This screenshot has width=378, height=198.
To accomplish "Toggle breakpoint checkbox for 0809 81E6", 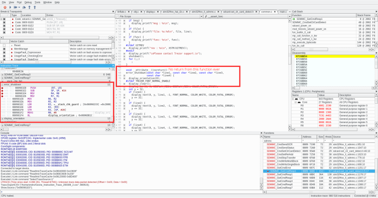I will pyautogui.click(x=4, y=32).
